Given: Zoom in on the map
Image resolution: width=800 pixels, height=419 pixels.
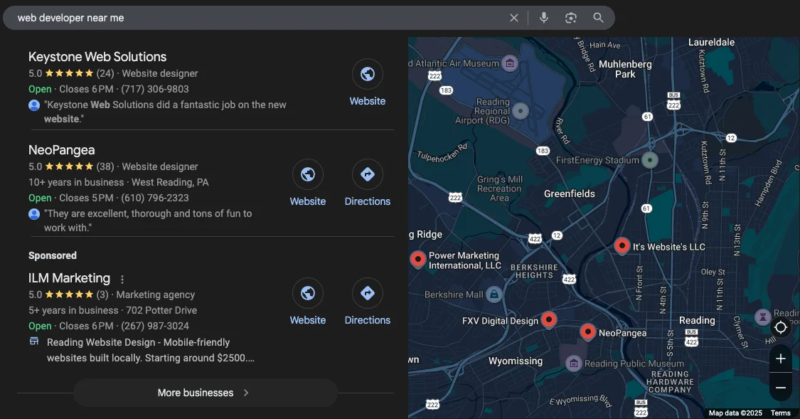Looking at the screenshot, I should point(780,359).
